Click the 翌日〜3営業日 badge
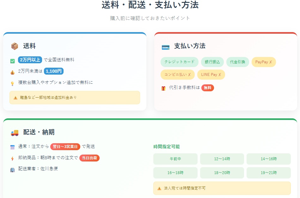300x198 pixels. pos(65,147)
